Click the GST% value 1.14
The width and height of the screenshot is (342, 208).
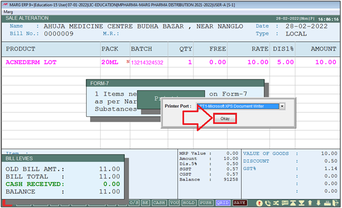tap(331, 169)
